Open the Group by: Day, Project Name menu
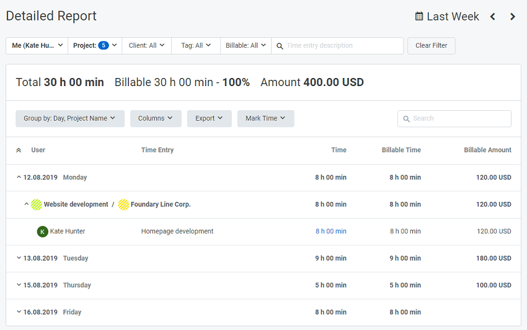The height and width of the screenshot is (330, 527). [x=70, y=118]
